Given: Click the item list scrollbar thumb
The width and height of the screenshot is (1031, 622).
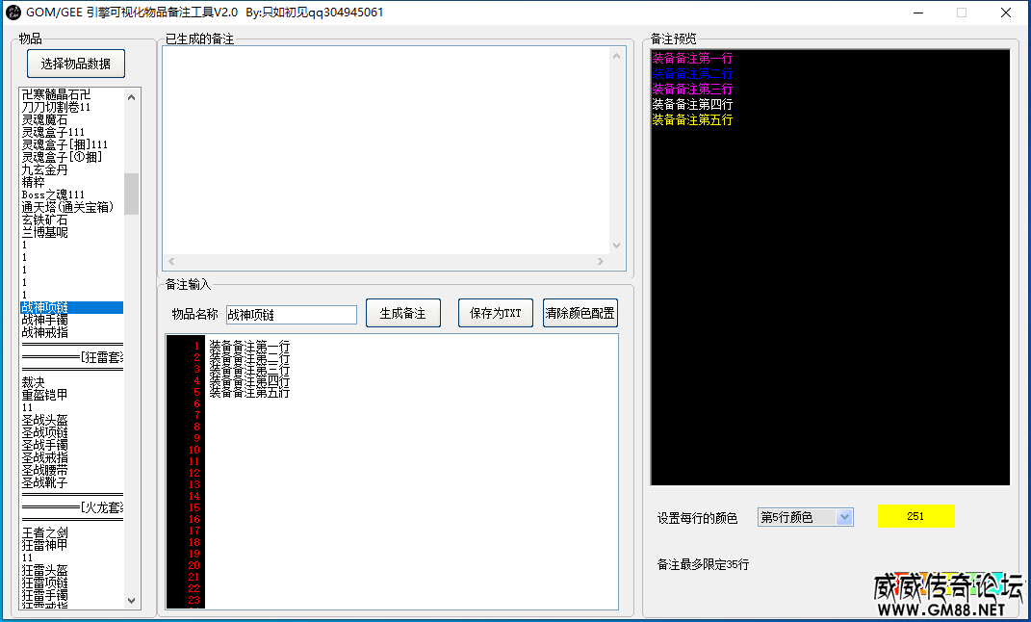Looking at the screenshot, I should point(132,194).
